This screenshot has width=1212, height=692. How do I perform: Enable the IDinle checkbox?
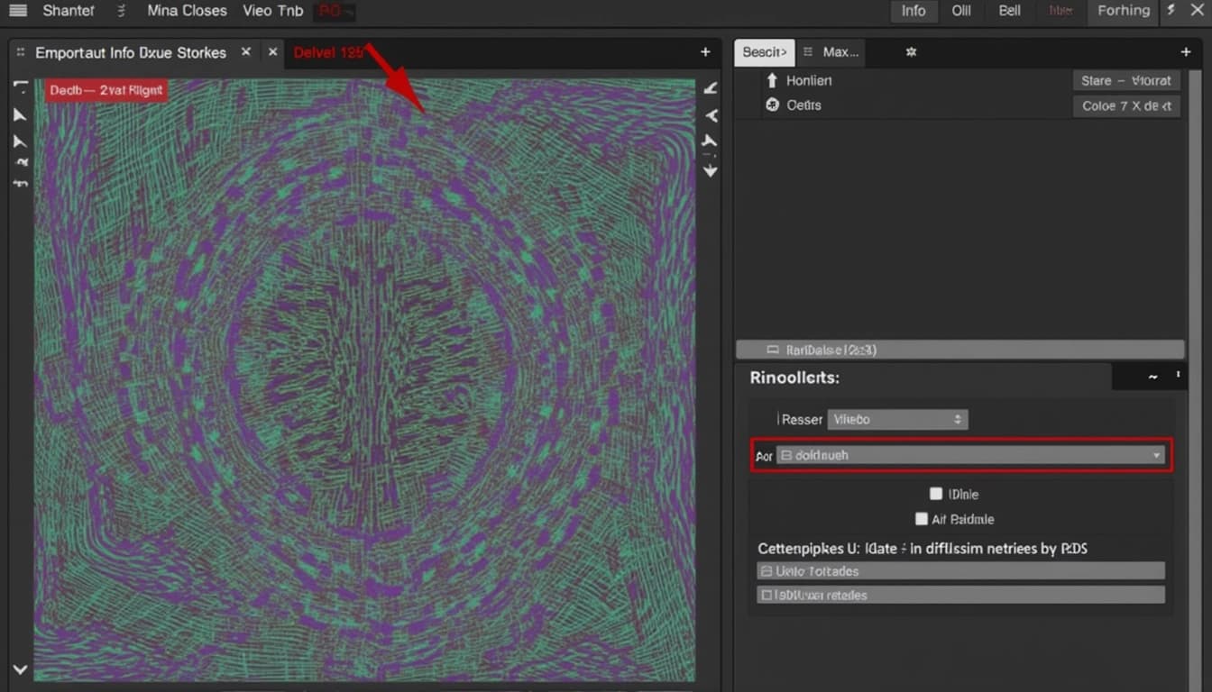pos(936,494)
